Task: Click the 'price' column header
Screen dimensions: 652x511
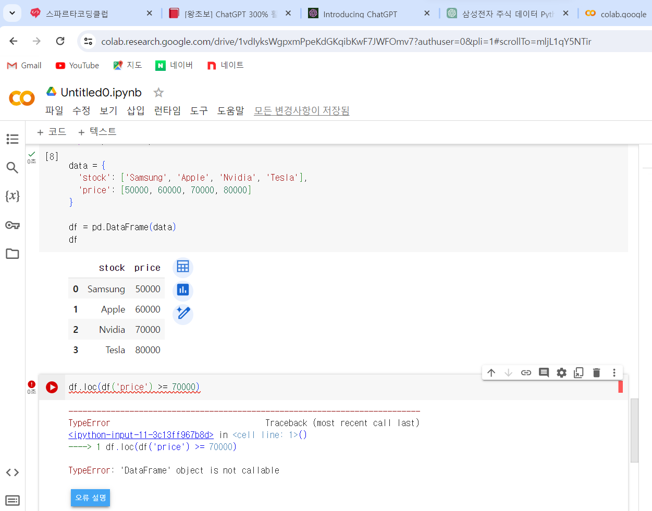Action: click(x=147, y=268)
